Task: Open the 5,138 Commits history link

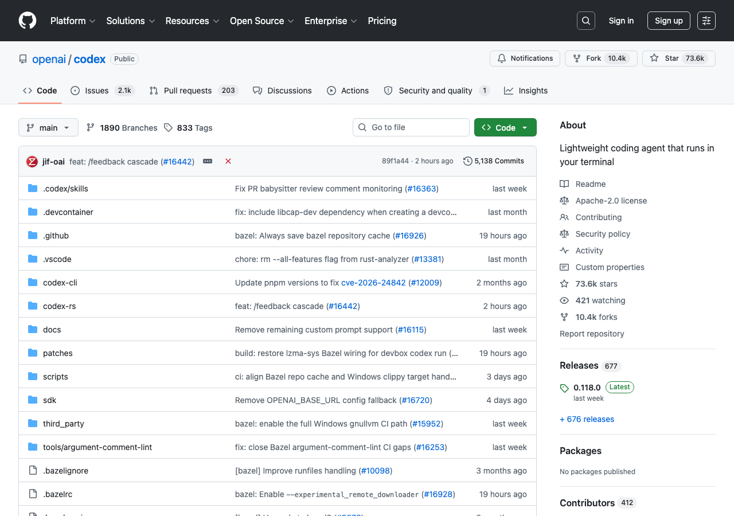Action: [494, 161]
